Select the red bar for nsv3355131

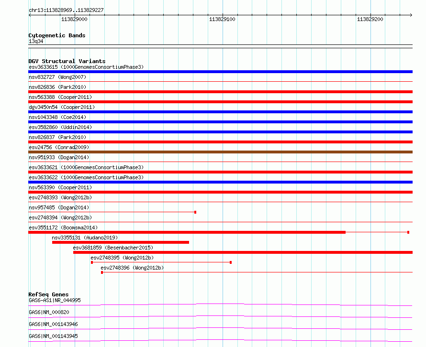pos(121,242)
